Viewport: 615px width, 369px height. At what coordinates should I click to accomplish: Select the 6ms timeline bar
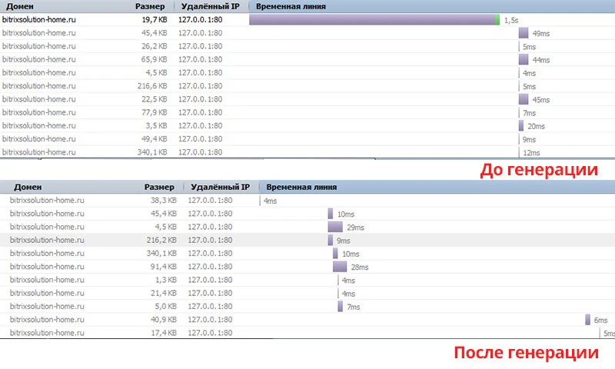pyautogui.click(x=587, y=320)
